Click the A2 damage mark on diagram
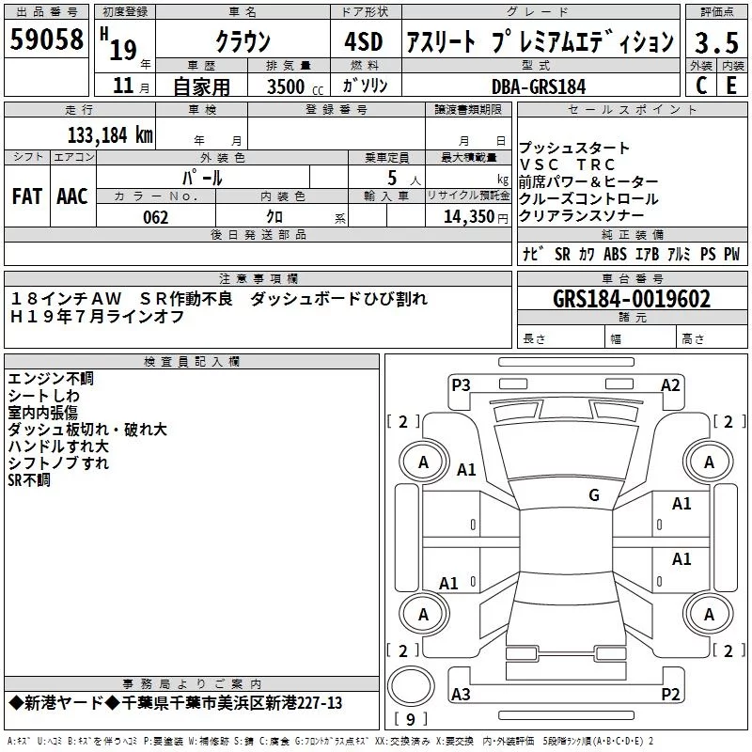752x752 pixels. click(x=670, y=385)
